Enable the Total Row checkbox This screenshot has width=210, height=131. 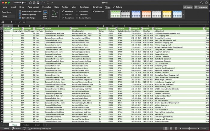63,14
